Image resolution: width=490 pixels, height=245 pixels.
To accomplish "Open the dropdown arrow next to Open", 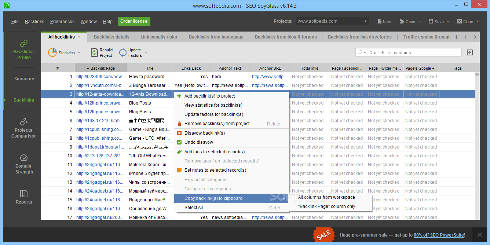I will (x=419, y=22).
